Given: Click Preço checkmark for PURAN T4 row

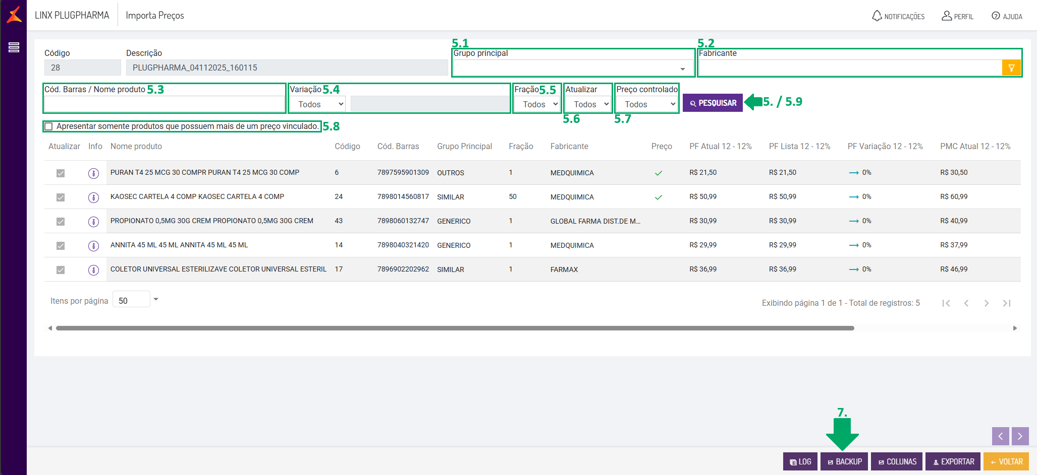Looking at the screenshot, I should pos(659,173).
